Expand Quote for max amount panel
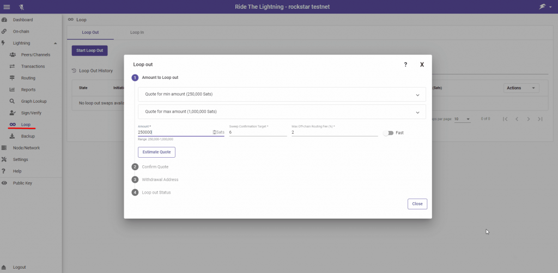Viewport: 558px width, 273px height. coord(282,111)
